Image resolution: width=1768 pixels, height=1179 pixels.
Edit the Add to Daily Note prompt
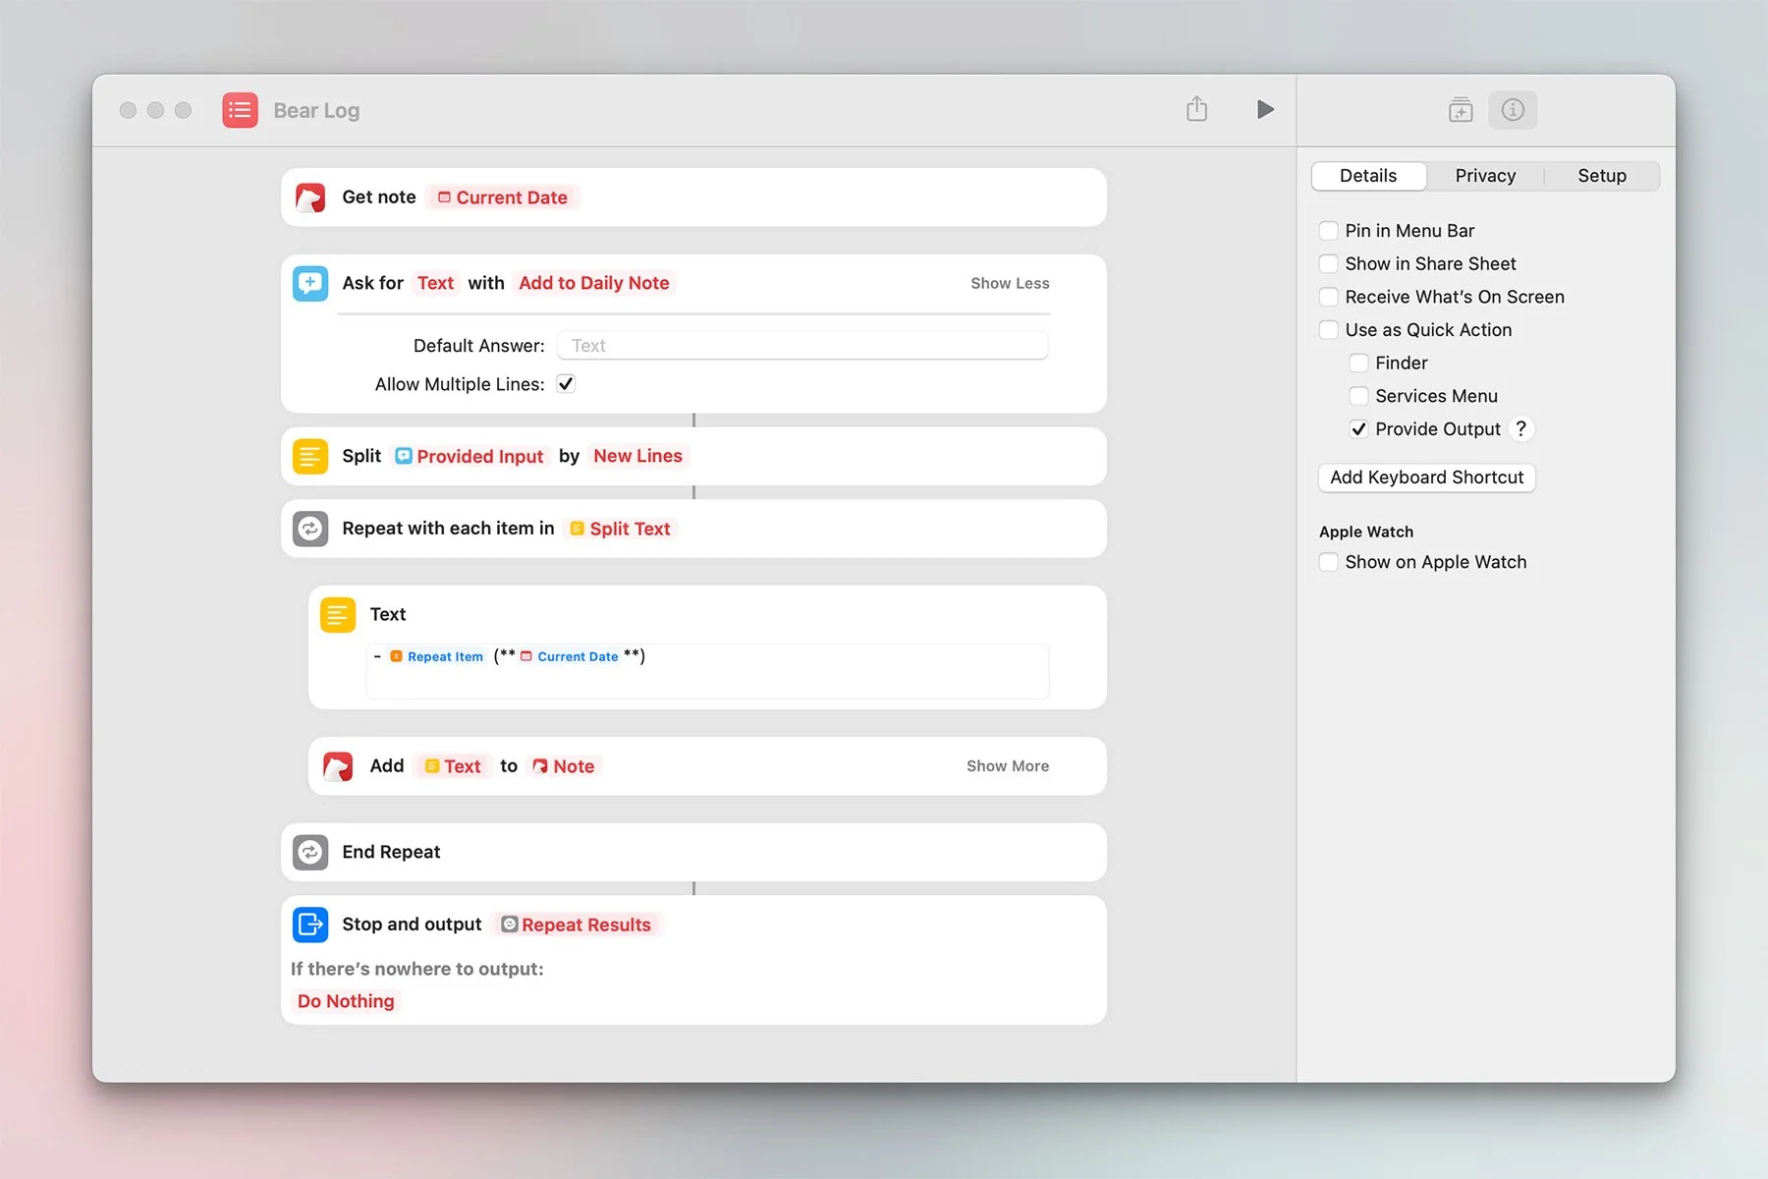tap(593, 283)
